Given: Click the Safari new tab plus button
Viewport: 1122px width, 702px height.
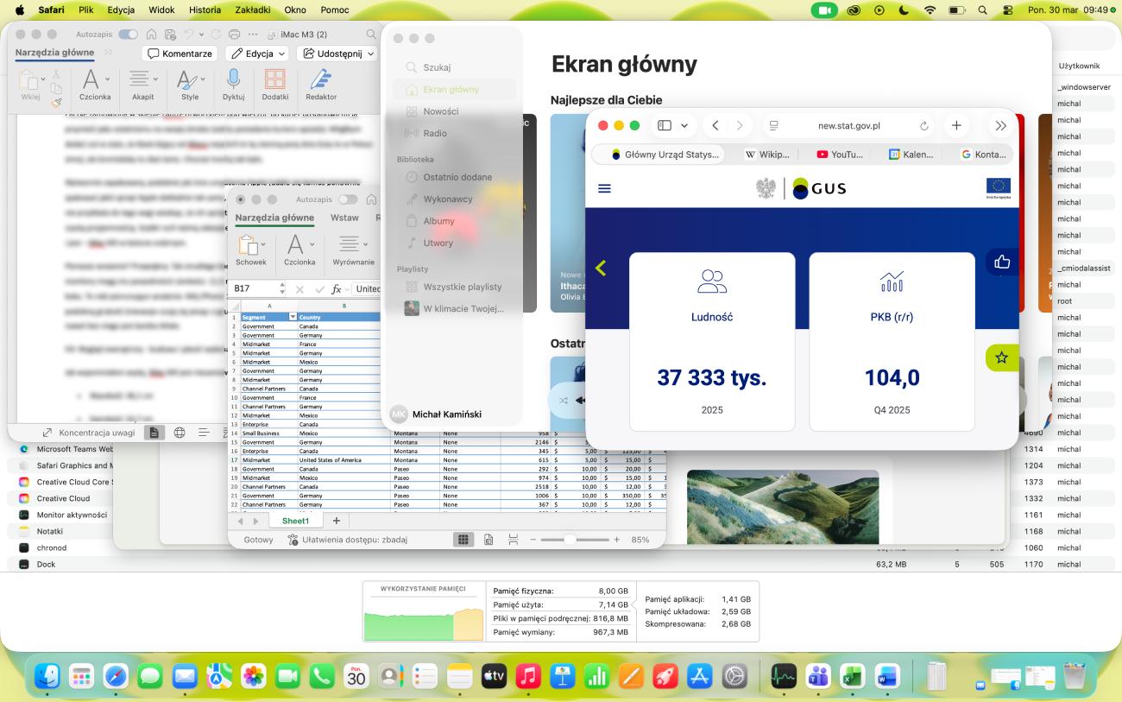Looking at the screenshot, I should tap(956, 125).
